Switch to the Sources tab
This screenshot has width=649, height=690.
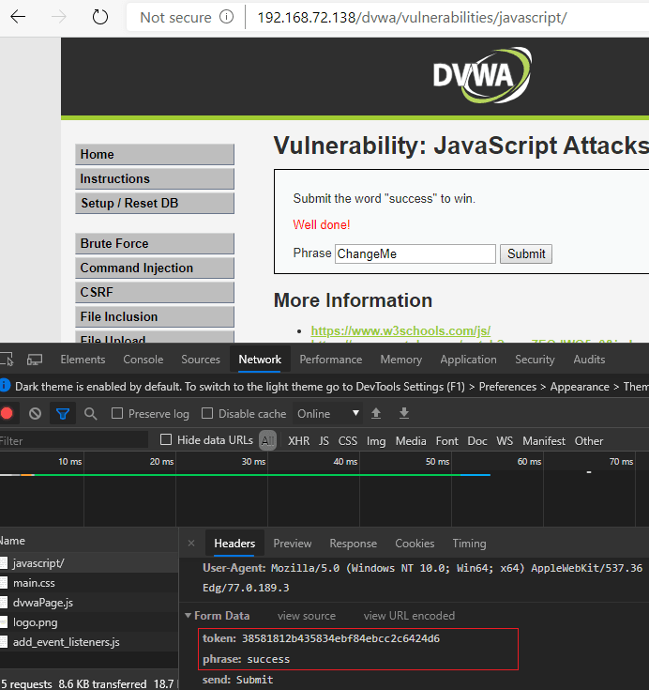tap(201, 360)
